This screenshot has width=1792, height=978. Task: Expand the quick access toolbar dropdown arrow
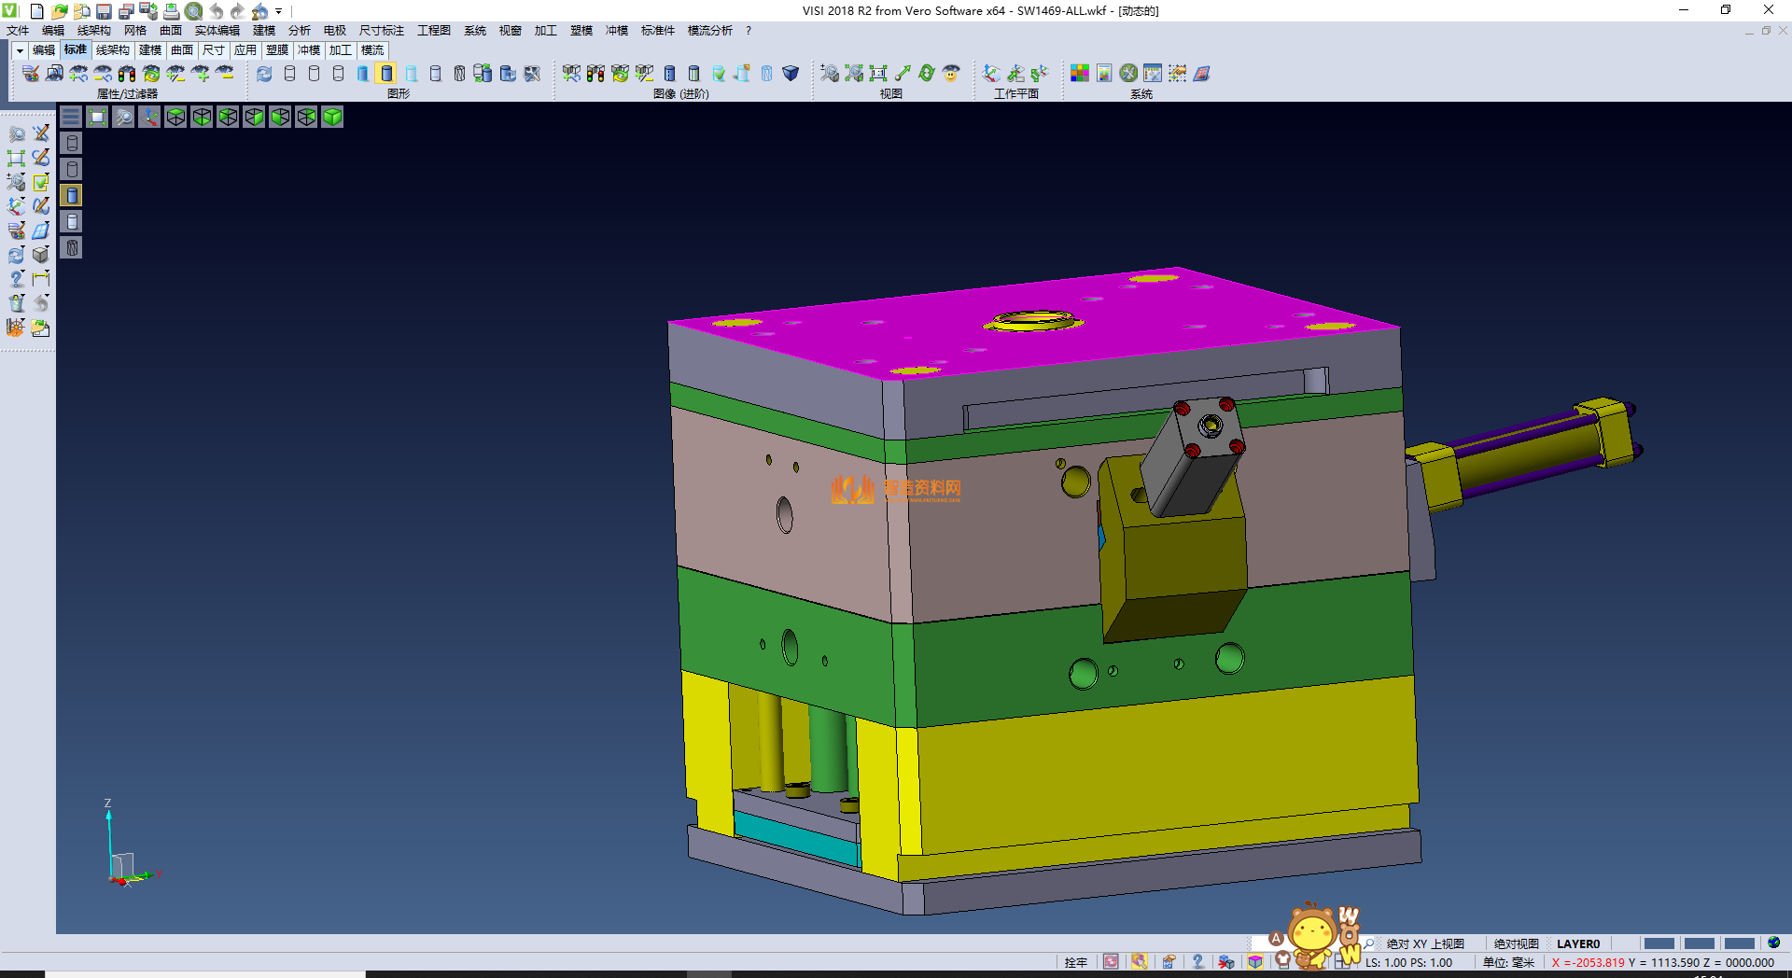point(278,11)
